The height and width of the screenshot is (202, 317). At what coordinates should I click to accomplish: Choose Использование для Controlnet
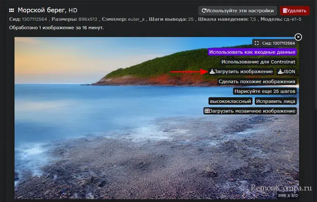coord(258,62)
